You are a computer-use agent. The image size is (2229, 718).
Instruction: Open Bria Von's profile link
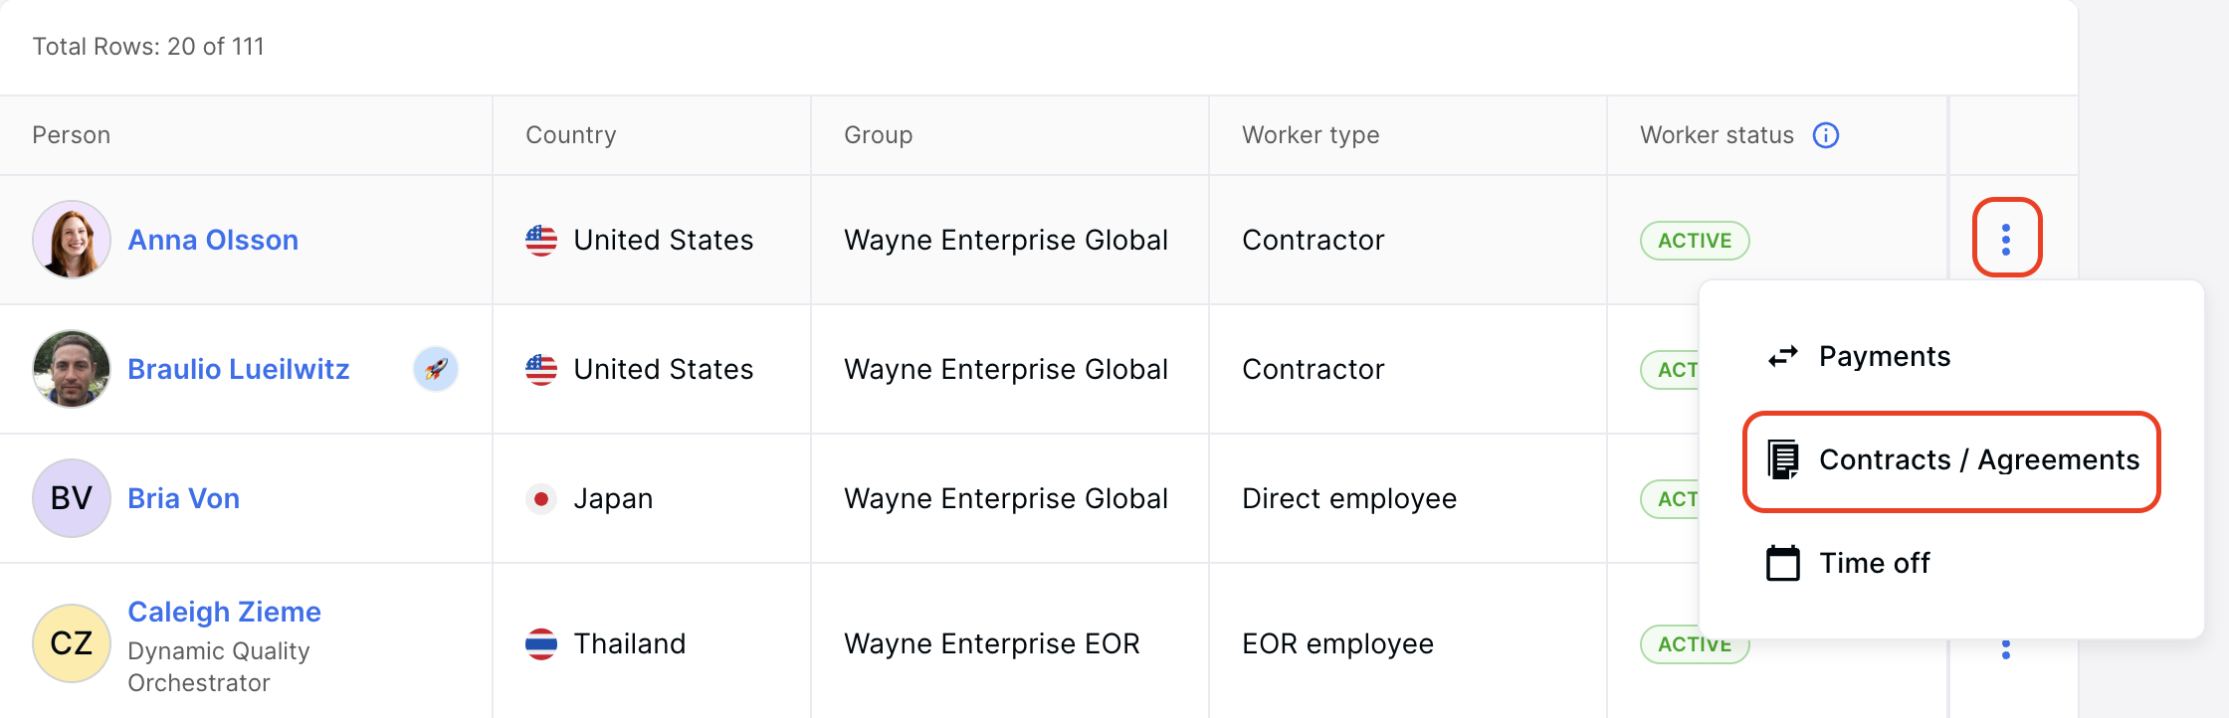coord(183,498)
